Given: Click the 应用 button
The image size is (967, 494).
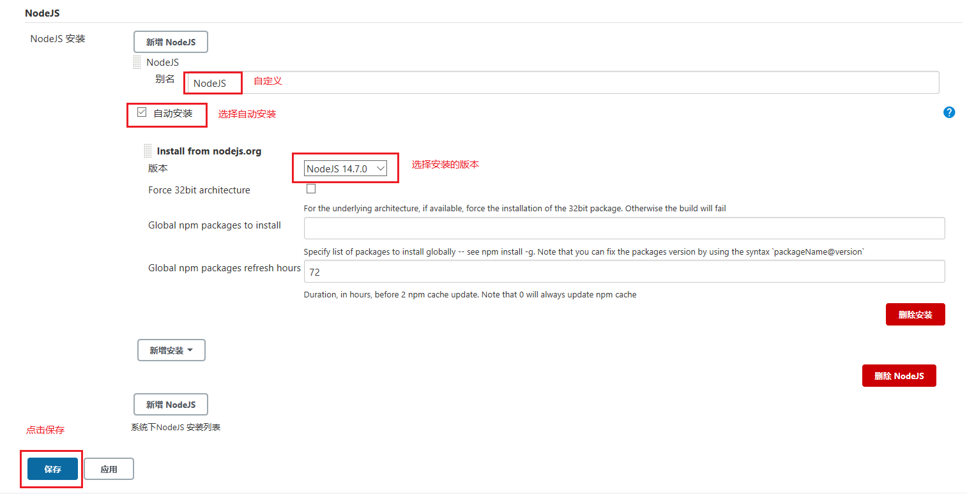Looking at the screenshot, I should [x=109, y=469].
